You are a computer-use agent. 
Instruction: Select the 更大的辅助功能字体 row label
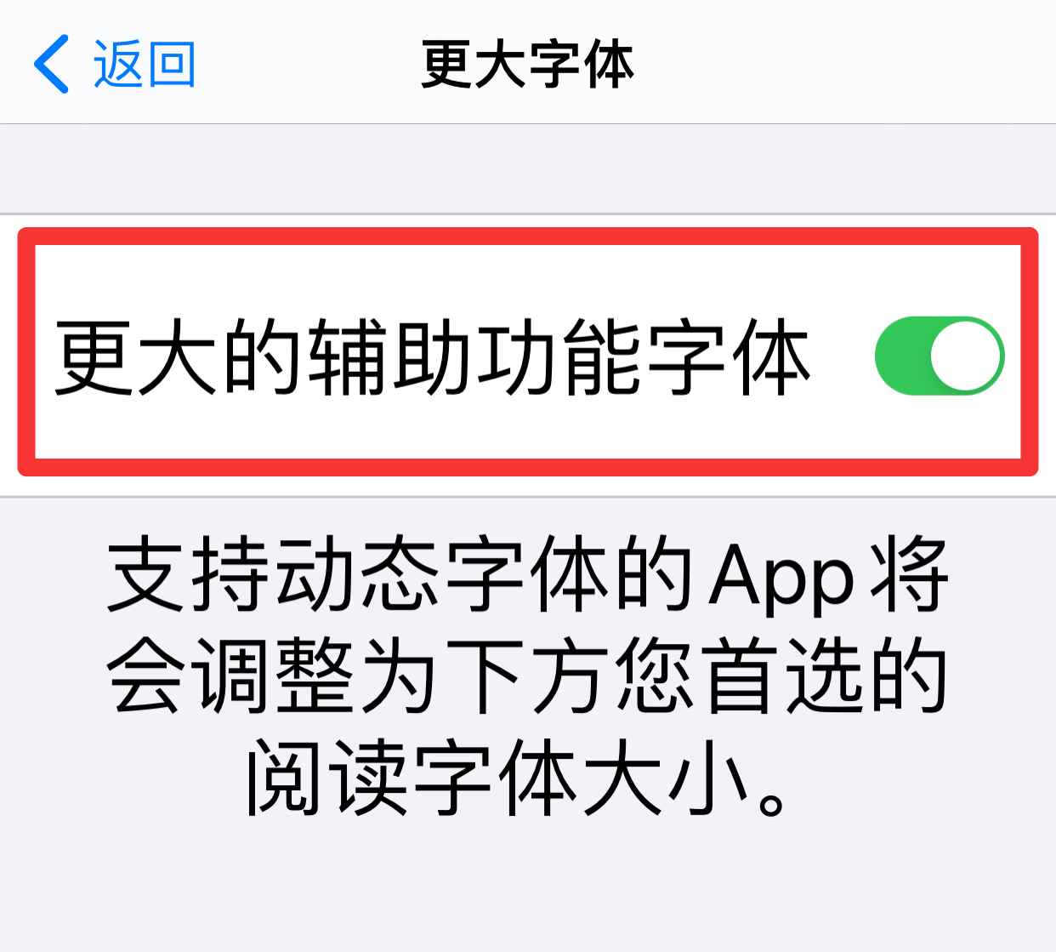[433, 357]
